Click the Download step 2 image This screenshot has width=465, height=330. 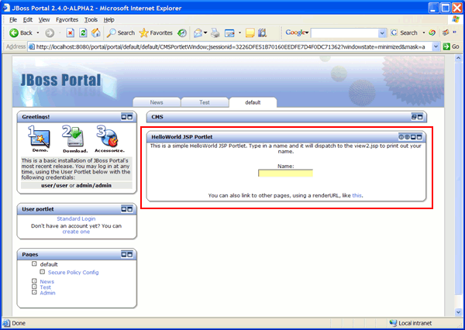click(x=75, y=139)
